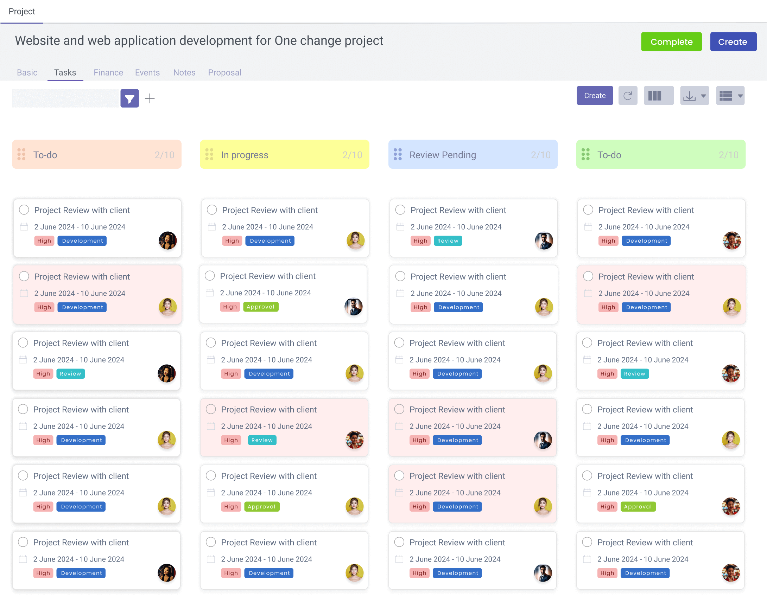The height and width of the screenshot is (596, 767).
Task: Toggle the first task checkbox in To-do
Action: 24,210
